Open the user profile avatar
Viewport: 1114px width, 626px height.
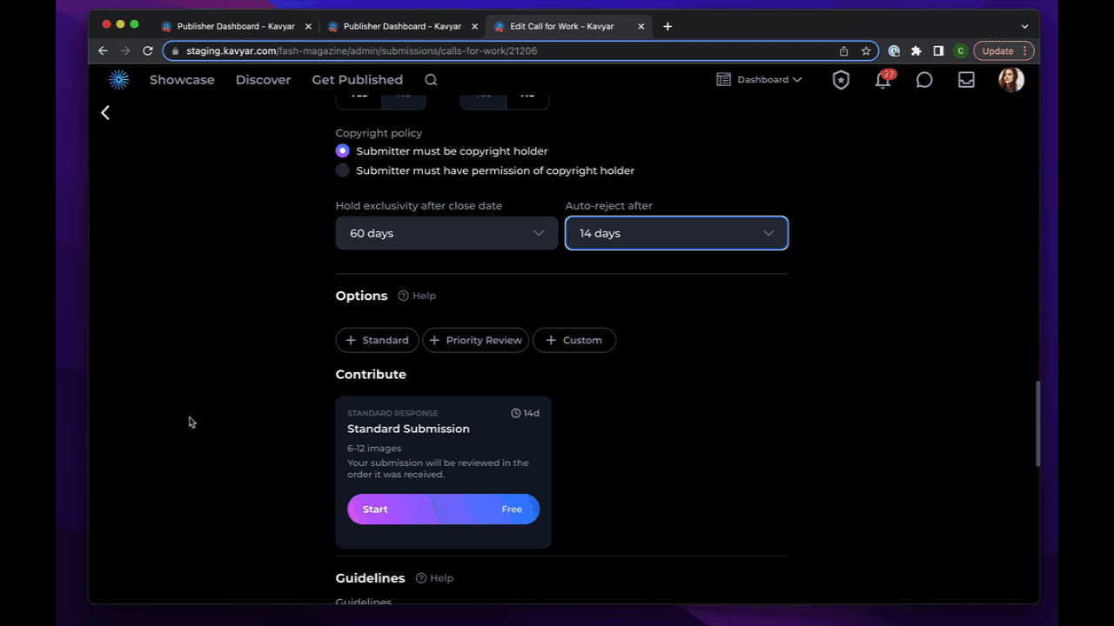[x=1011, y=80]
